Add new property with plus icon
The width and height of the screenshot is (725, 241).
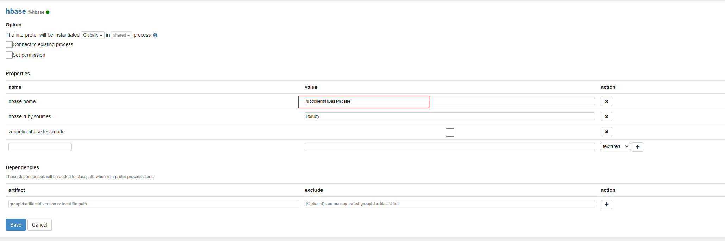coord(637,147)
